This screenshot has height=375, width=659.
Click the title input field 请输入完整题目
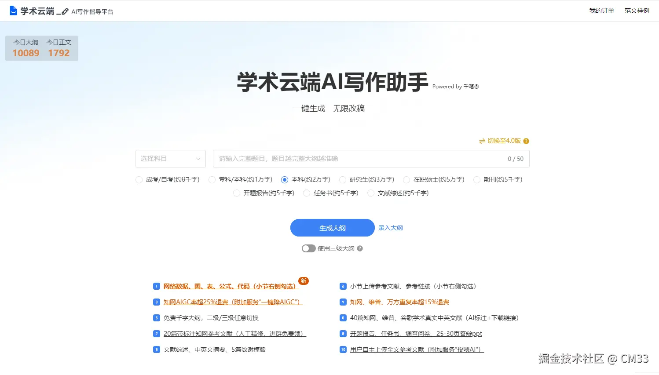click(371, 159)
